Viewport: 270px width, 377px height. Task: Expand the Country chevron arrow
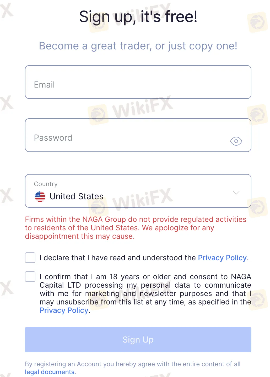(236, 193)
